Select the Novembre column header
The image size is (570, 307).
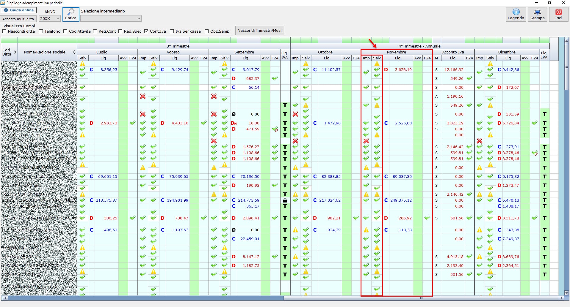(x=396, y=52)
